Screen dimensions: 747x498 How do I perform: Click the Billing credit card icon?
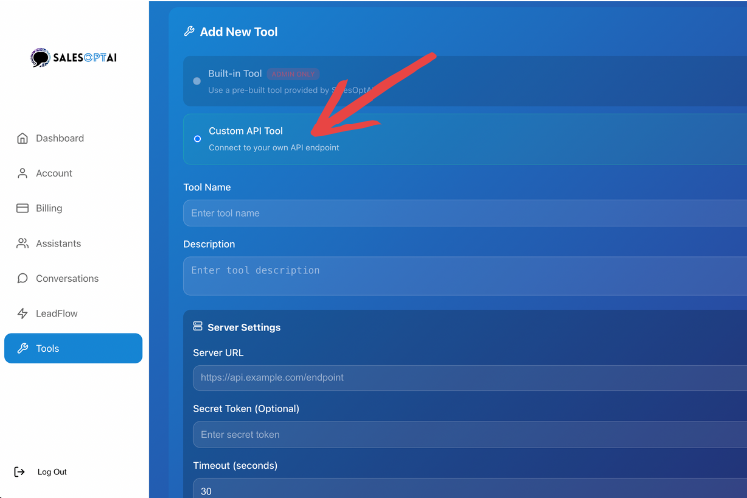click(x=23, y=208)
